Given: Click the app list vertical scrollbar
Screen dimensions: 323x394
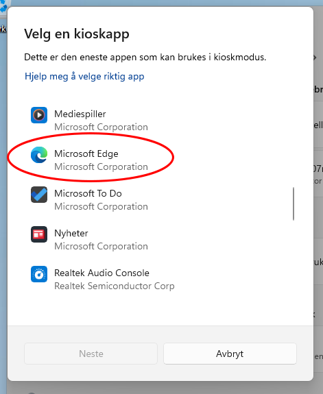Looking at the screenshot, I should pos(294,204).
